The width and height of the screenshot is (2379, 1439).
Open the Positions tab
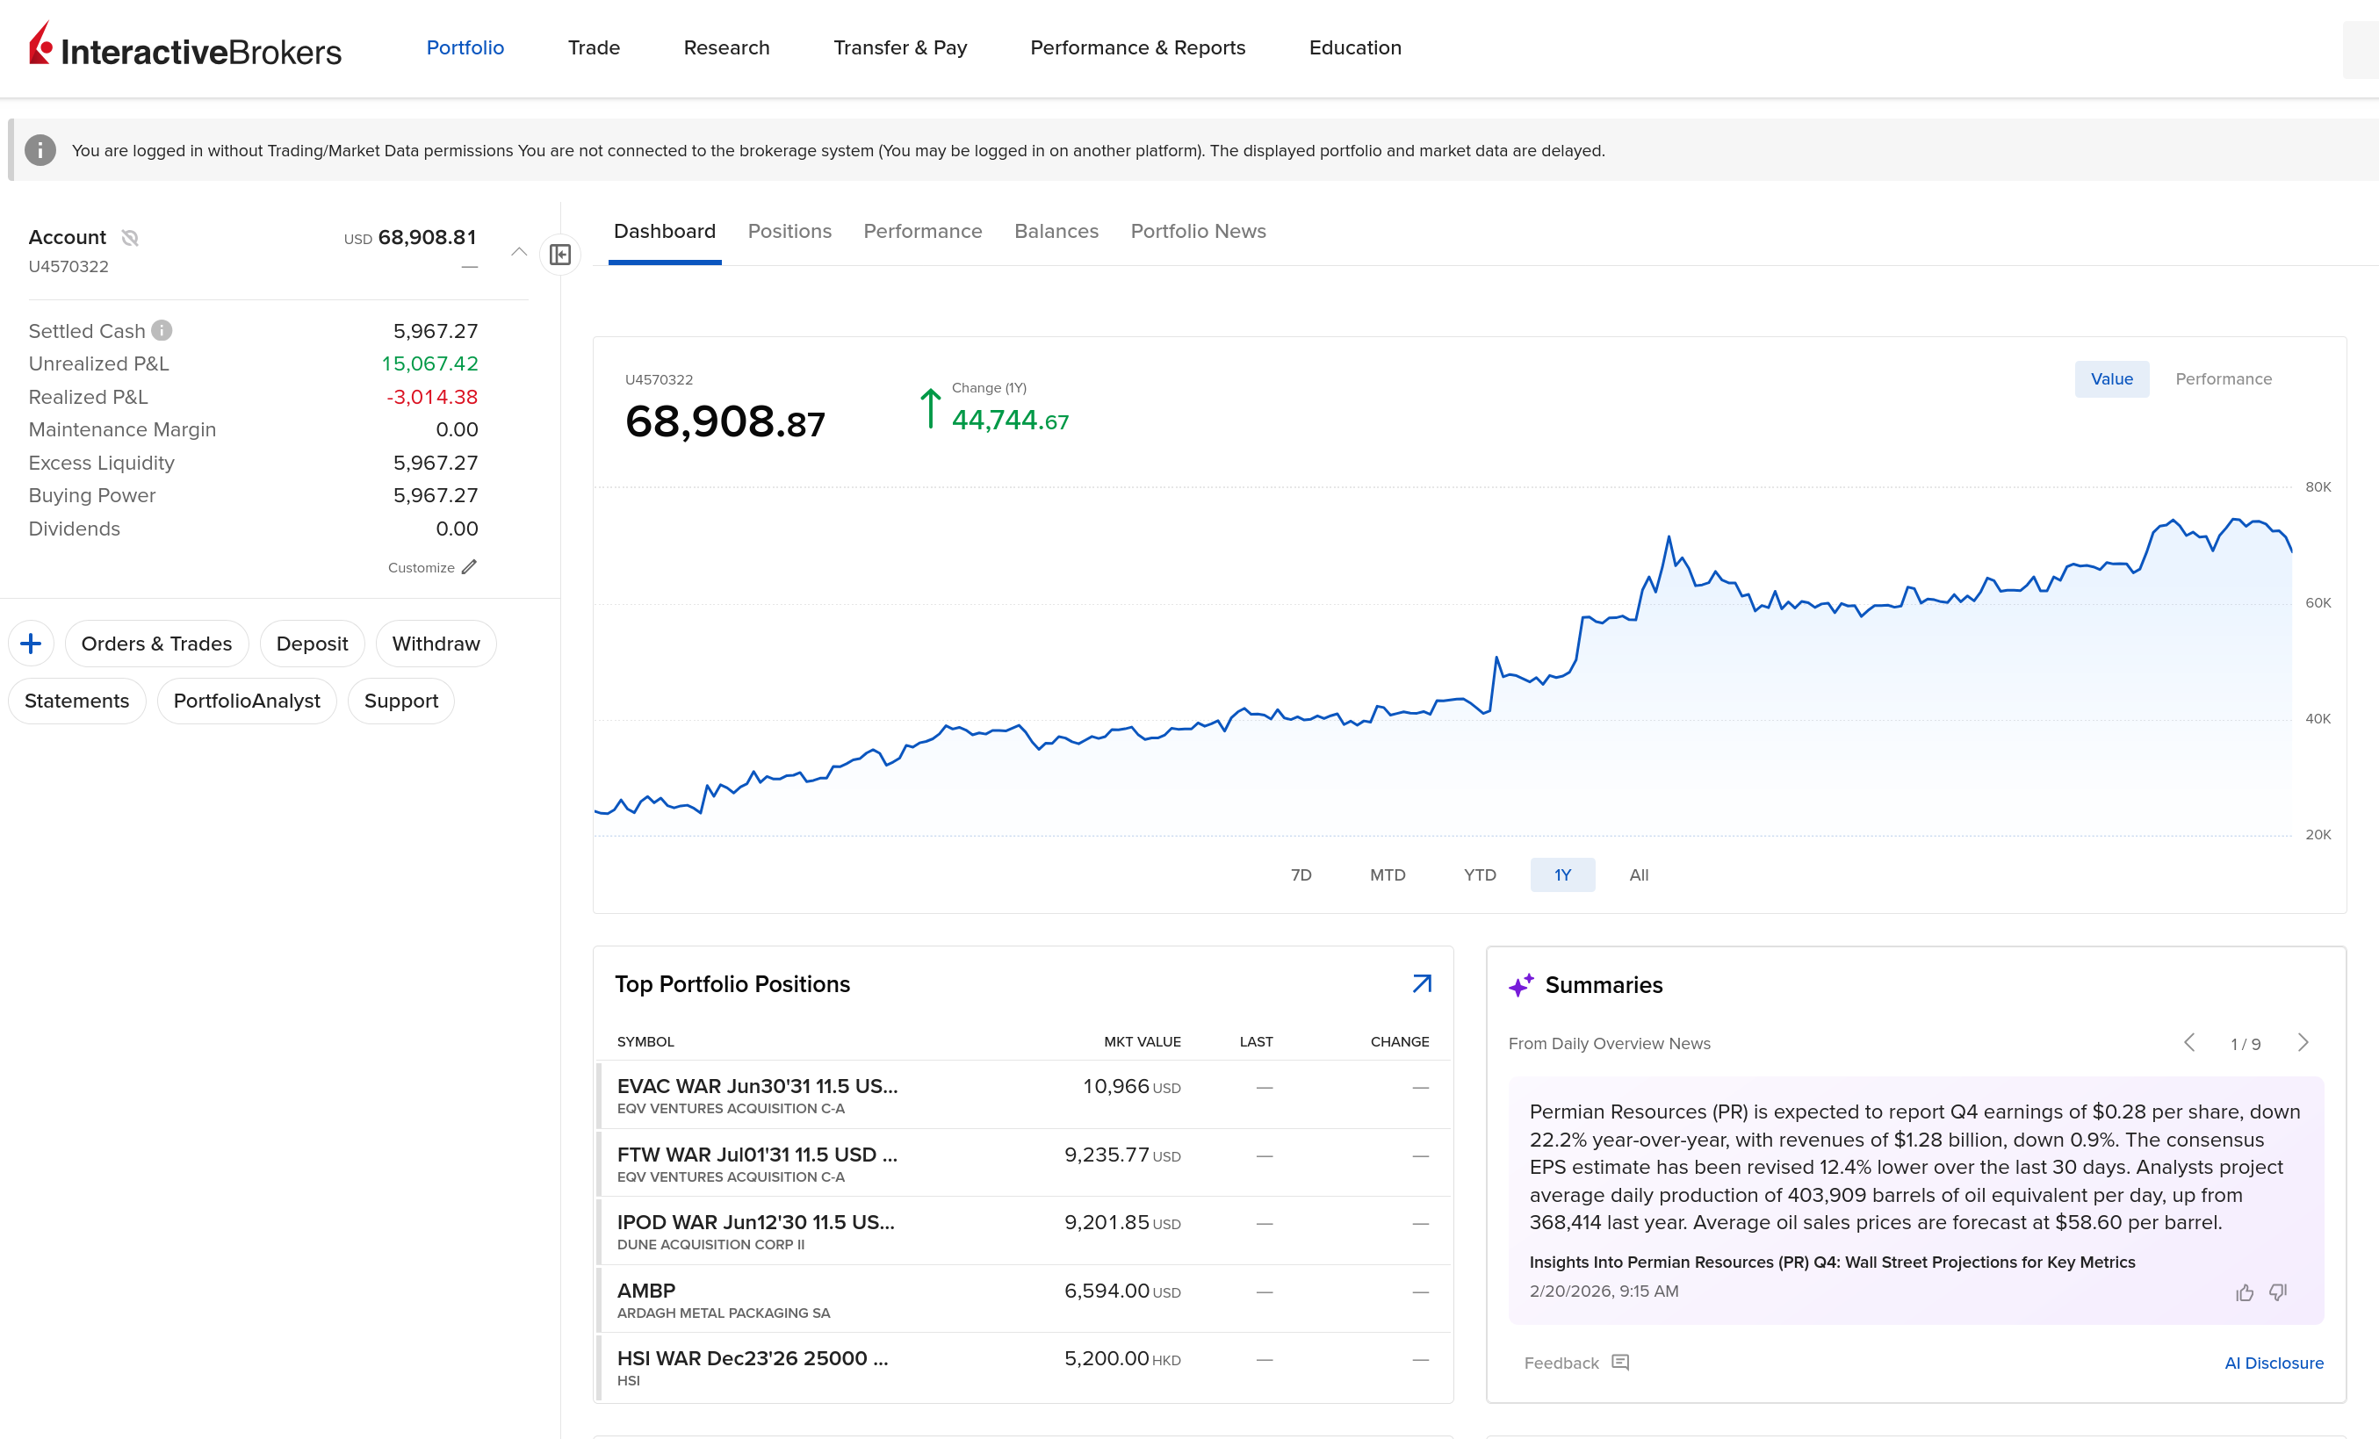pyautogui.click(x=789, y=232)
